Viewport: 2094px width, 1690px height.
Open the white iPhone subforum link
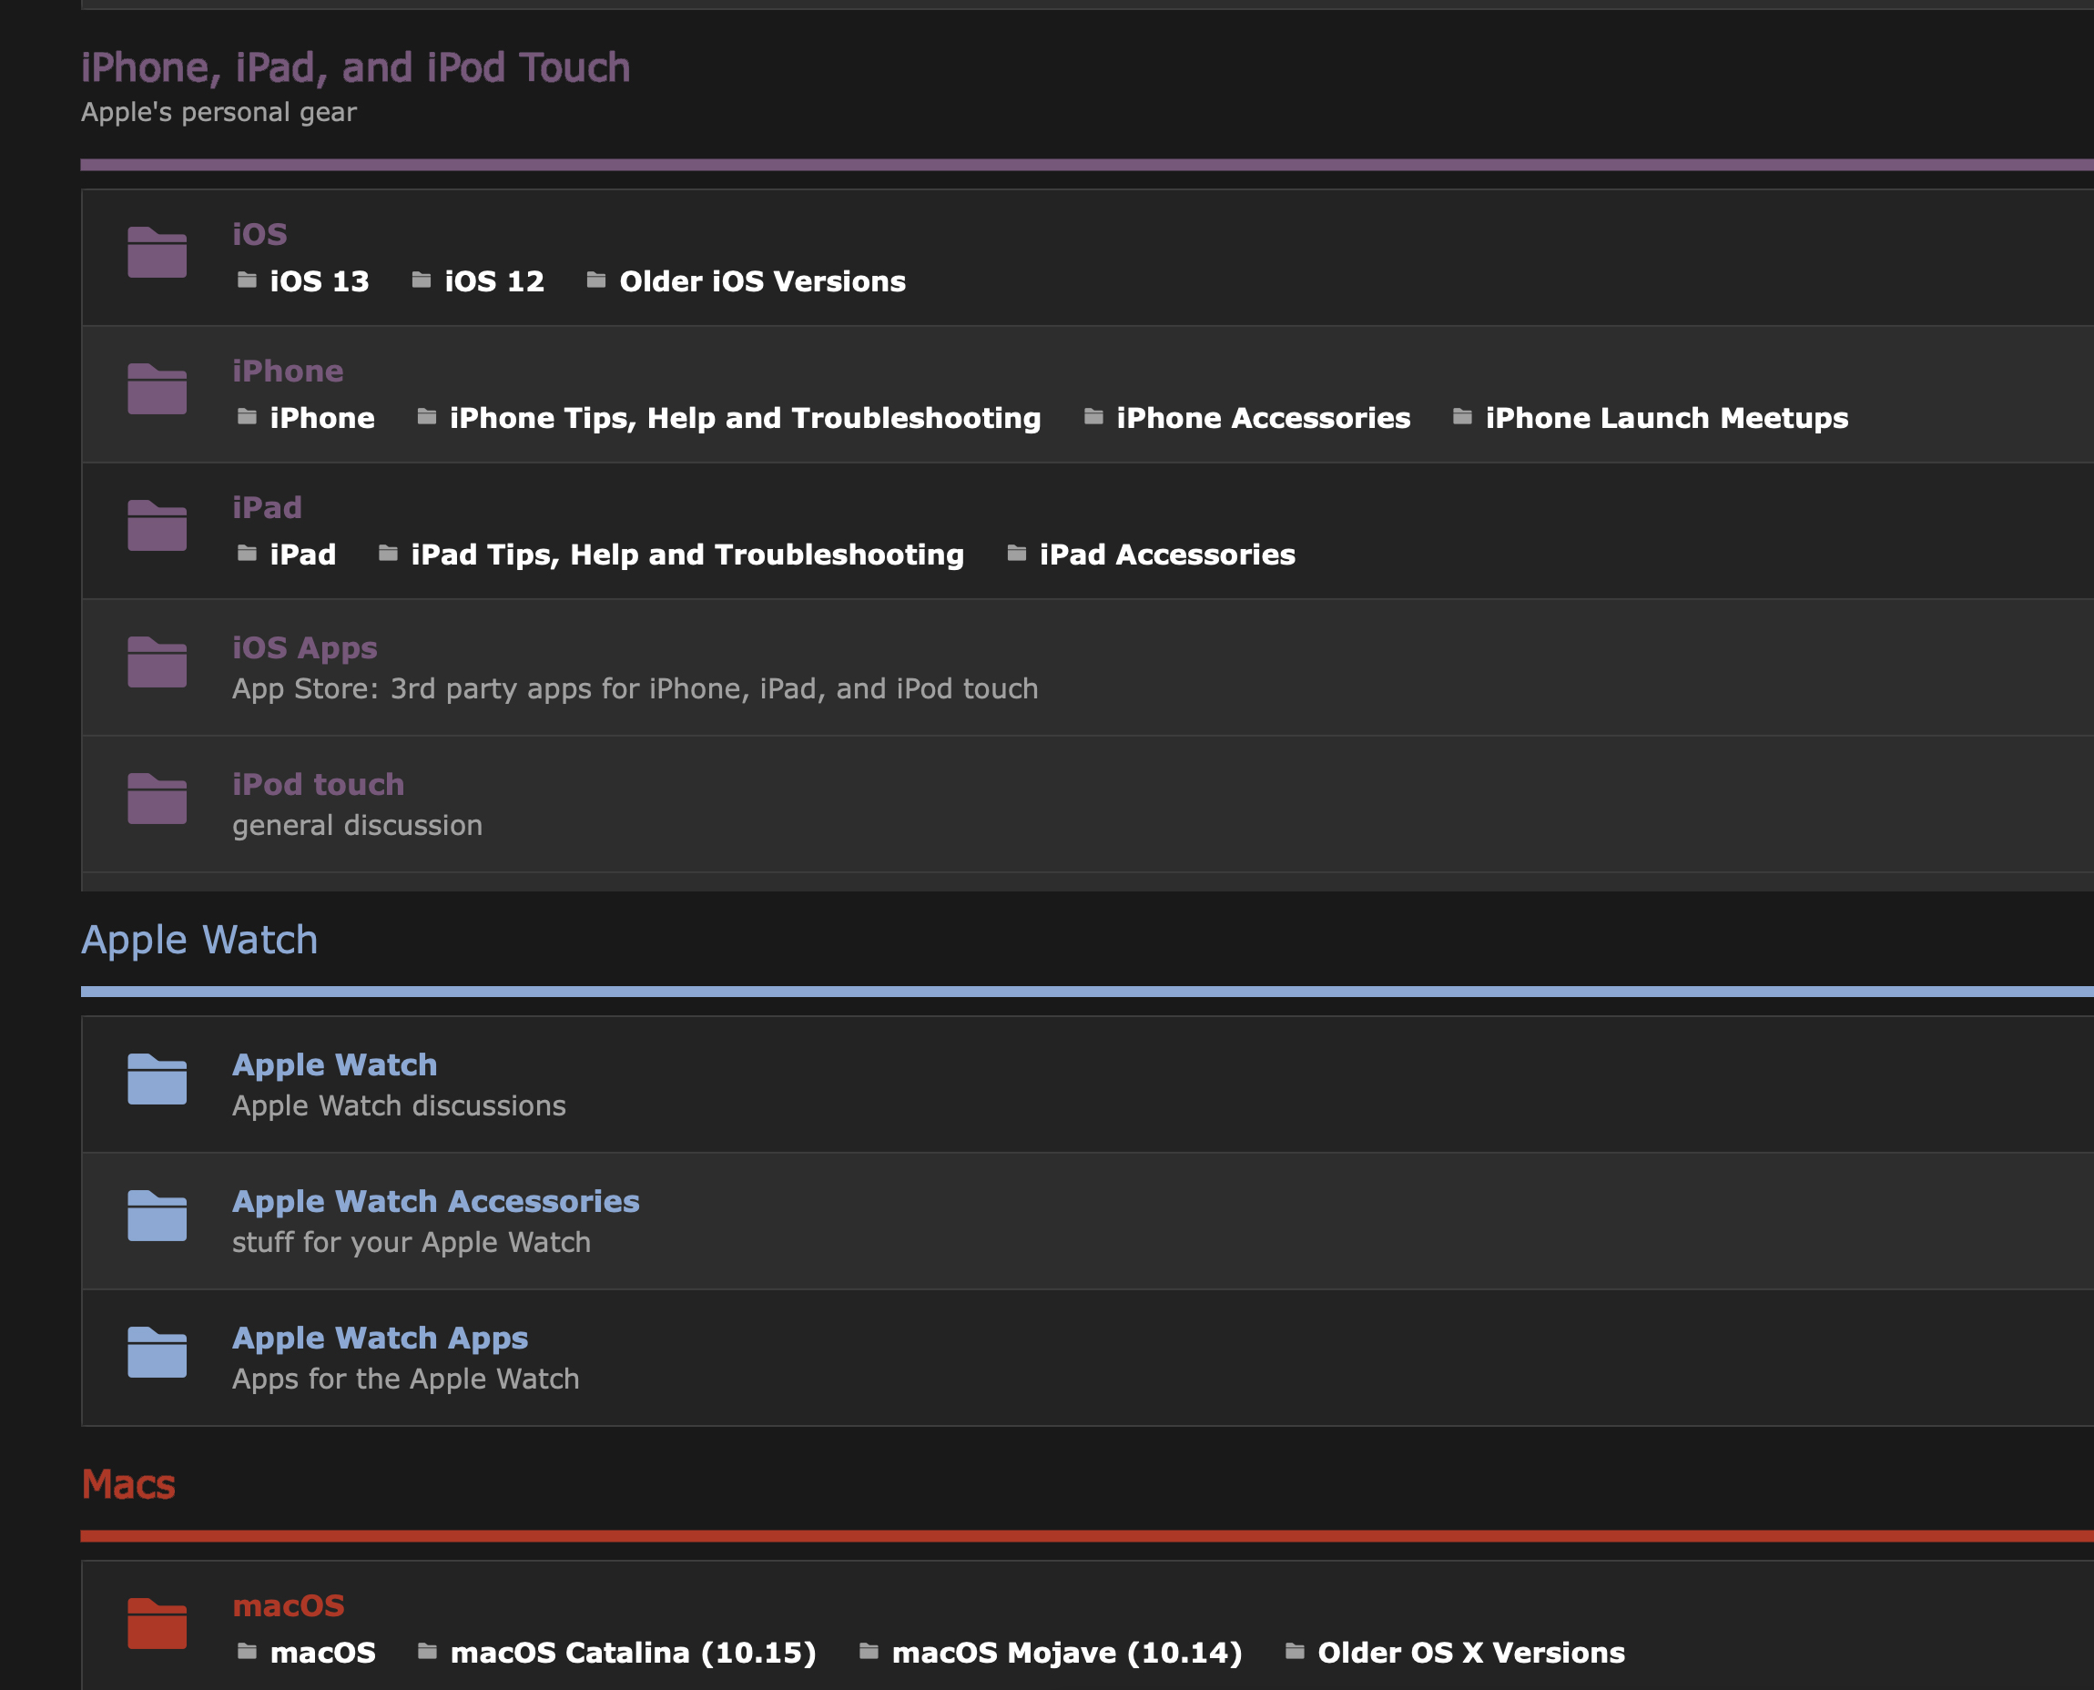pyautogui.click(x=322, y=418)
